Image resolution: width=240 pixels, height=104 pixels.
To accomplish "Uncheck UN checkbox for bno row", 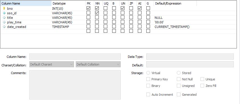I will 122,8.
